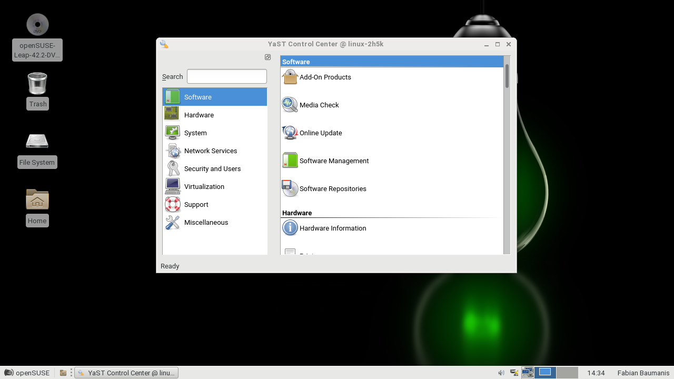Select the Support category
Screen dimensions: 674x379
[196, 204]
